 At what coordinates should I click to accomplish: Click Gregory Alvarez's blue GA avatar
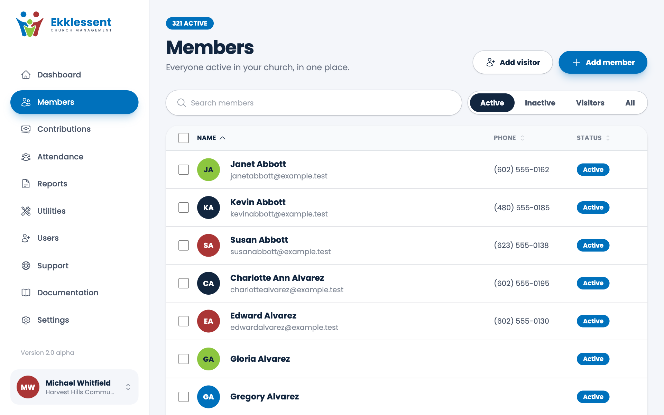coord(209,397)
